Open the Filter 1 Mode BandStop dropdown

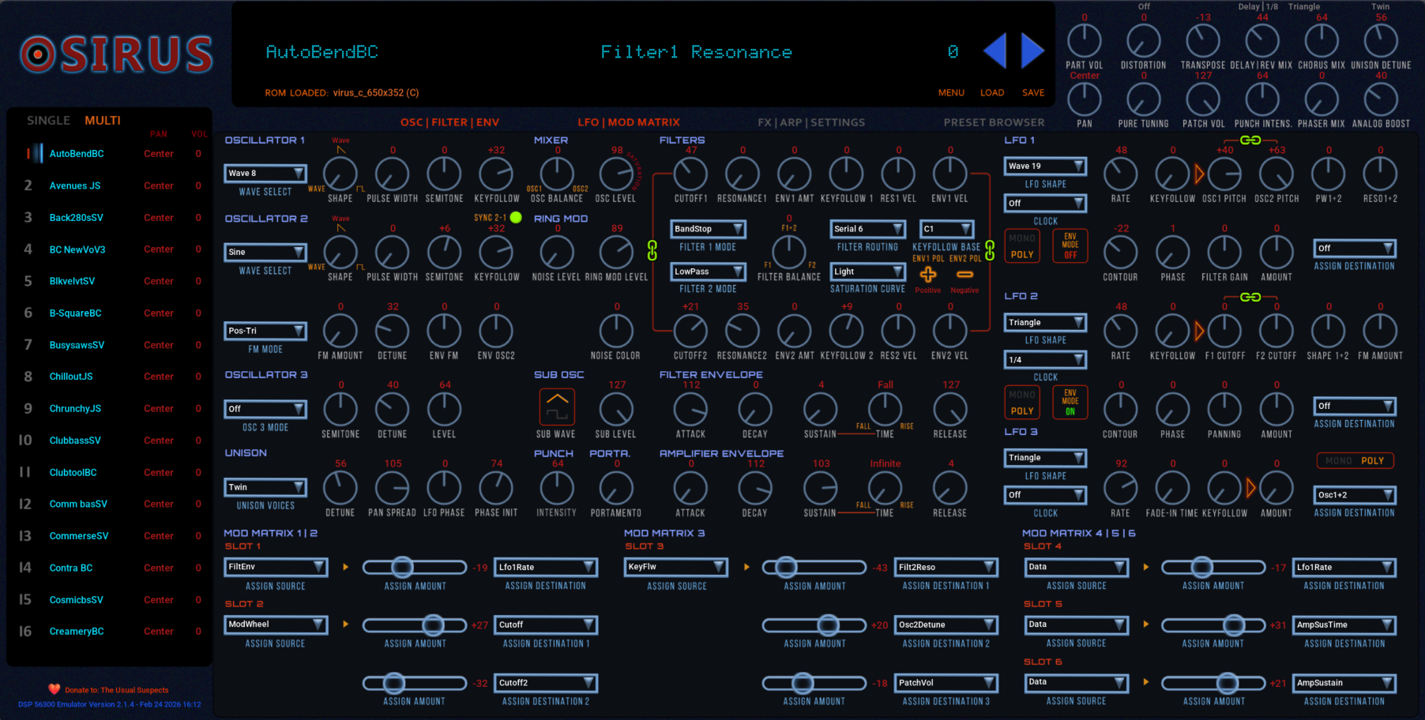(708, 229)
